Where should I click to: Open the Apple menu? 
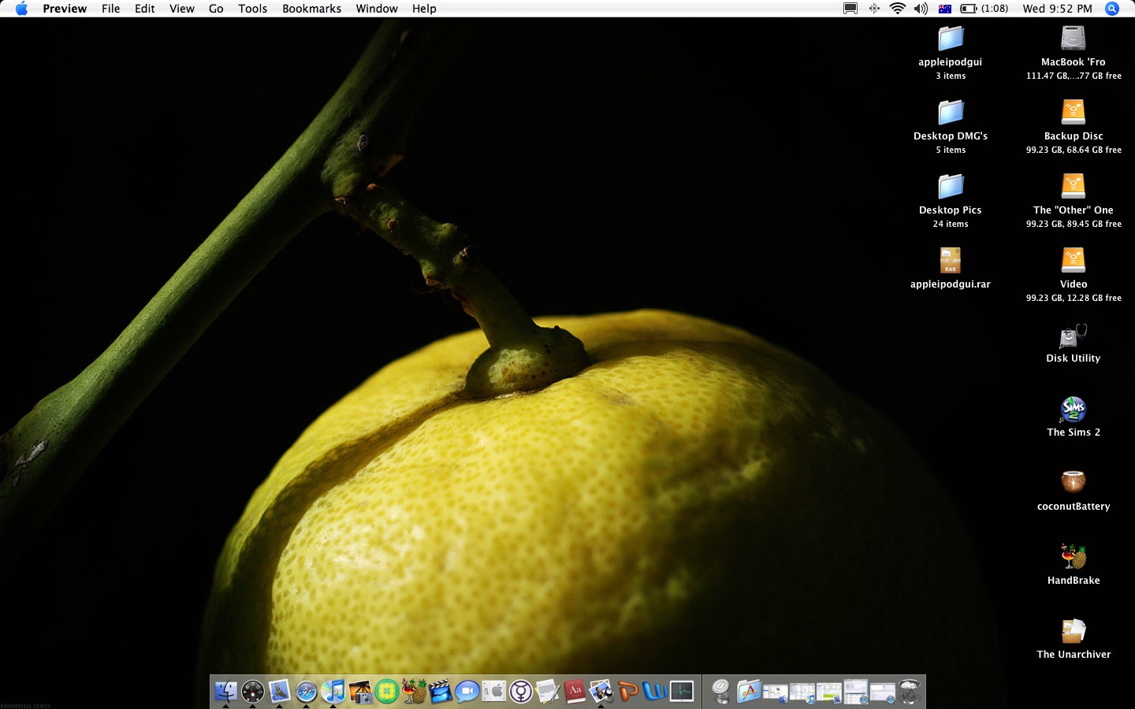click(21, 9)
